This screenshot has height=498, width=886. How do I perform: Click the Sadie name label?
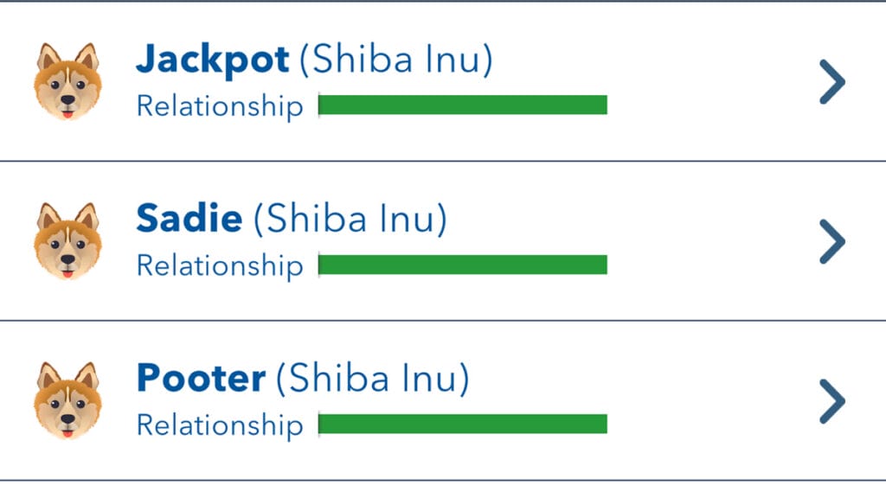pos(188,219)
